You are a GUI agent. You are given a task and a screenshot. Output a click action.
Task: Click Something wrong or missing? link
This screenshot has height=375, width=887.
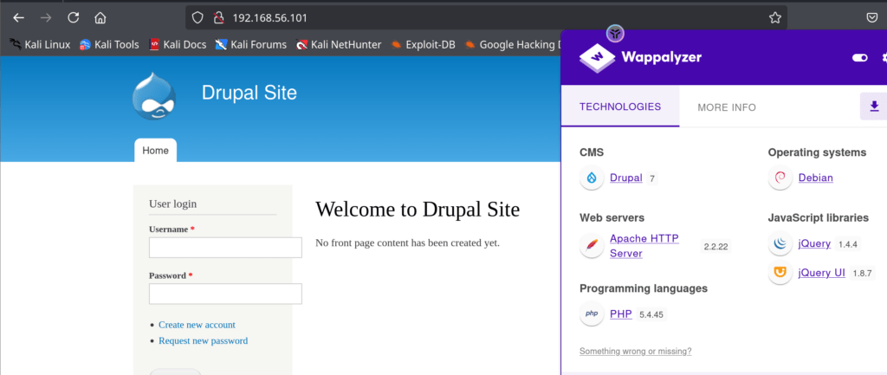[635, 352]
